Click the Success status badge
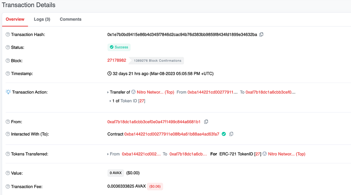The width and height of the screenshot is (351, 195). tap(119, 47)
